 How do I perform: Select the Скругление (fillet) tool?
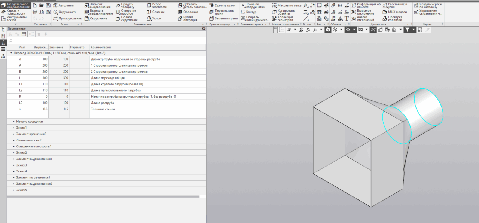click(x=95, y=18)
